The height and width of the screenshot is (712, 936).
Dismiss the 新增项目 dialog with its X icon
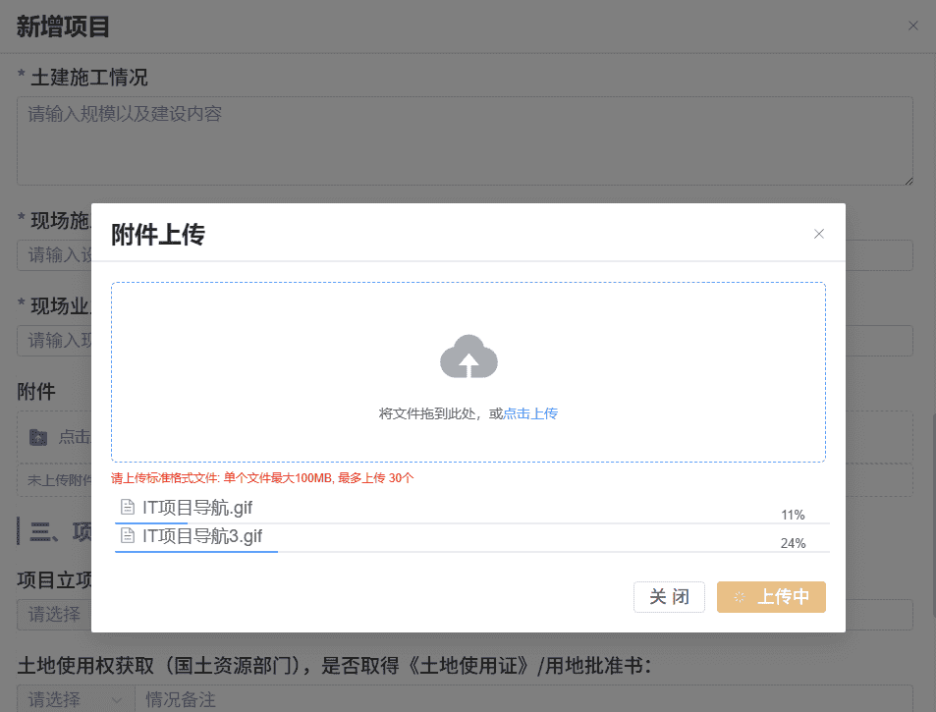912,27
